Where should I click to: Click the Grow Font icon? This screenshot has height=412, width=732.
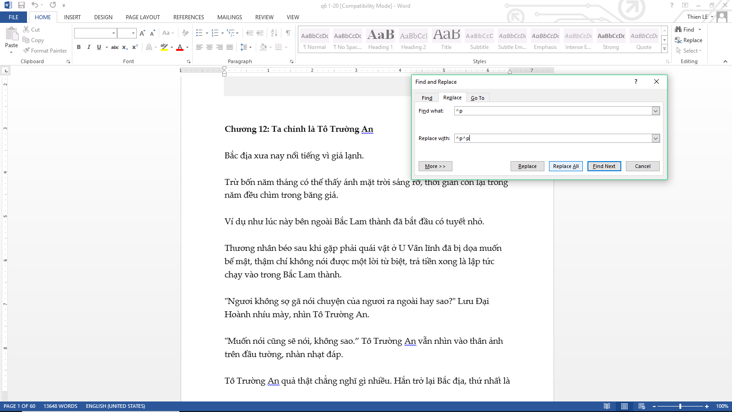[x=142, y=33]
